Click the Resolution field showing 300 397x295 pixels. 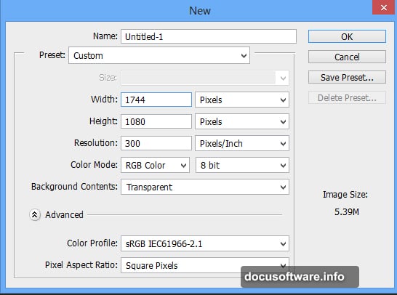pyautogui.click(x=156, y=143)
